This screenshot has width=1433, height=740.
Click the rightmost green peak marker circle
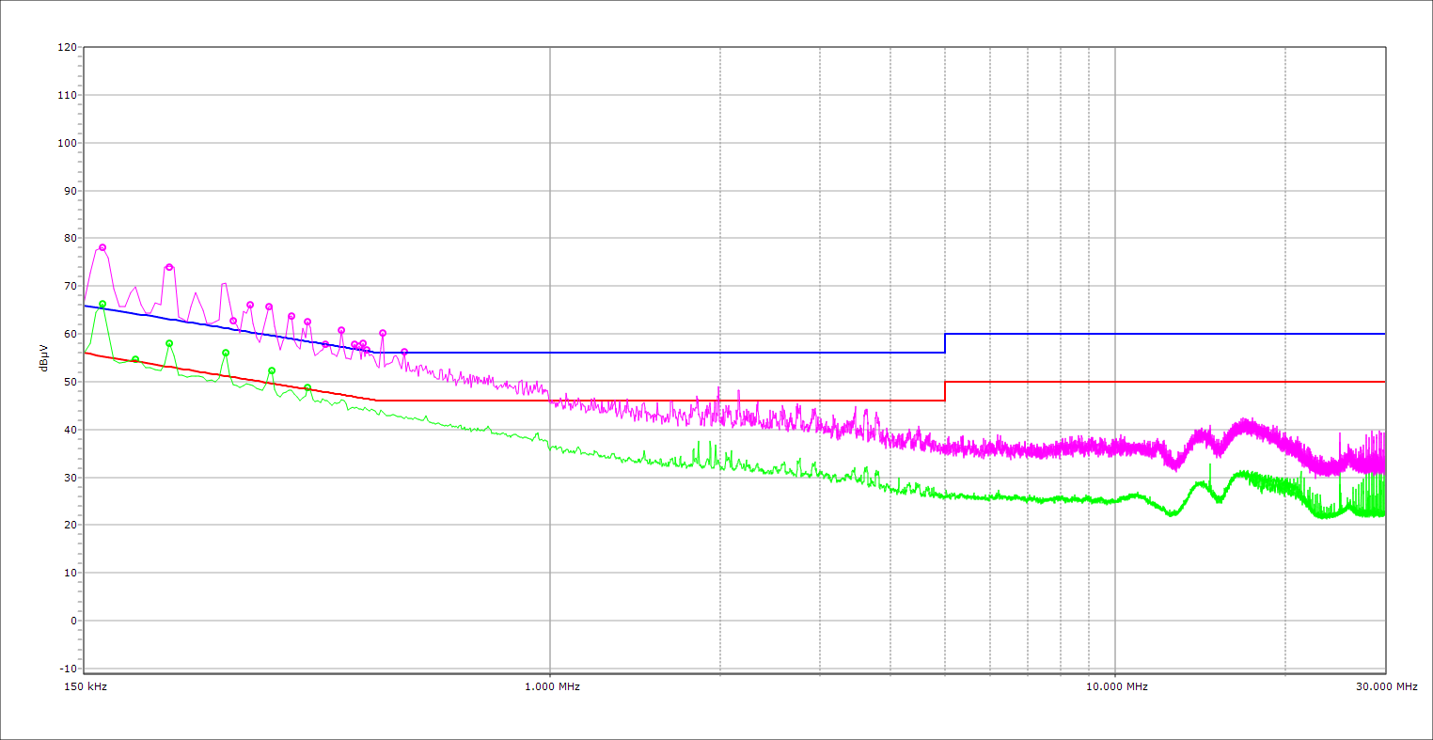[x=307, y=387]
